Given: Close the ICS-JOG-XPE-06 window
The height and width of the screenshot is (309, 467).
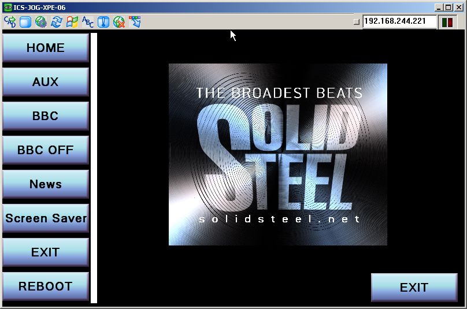Looking at the screenshot, I should click(x=459, y=8).
